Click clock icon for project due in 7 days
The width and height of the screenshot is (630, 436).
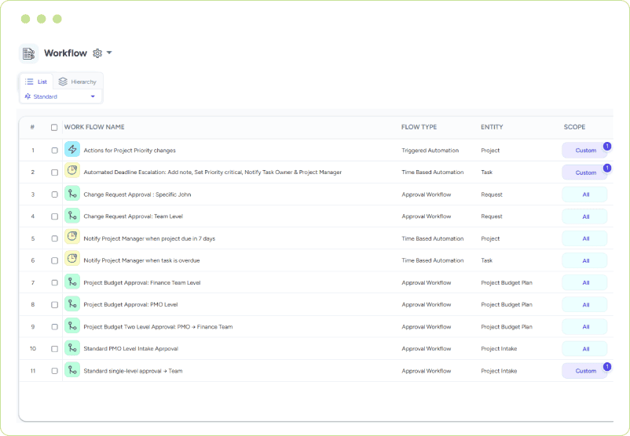(x=72, y=237)
